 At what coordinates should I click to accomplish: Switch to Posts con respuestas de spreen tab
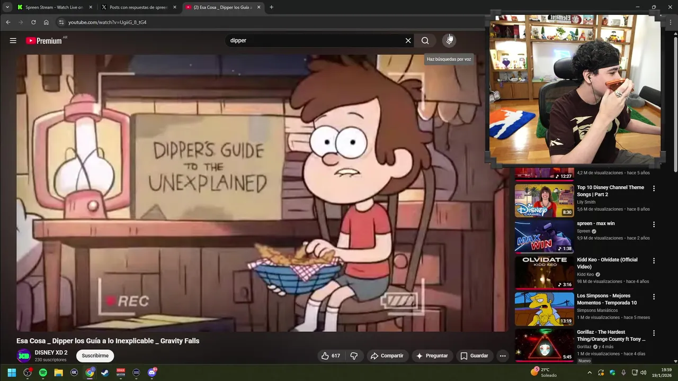tap(138, 7)
